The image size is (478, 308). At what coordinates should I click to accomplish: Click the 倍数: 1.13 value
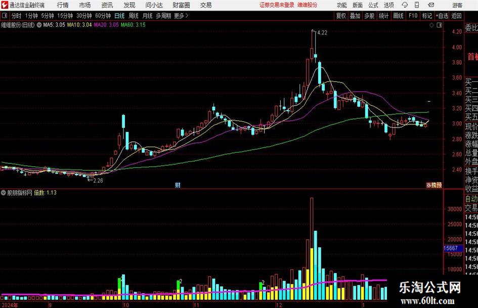click(x=45, y=193)
